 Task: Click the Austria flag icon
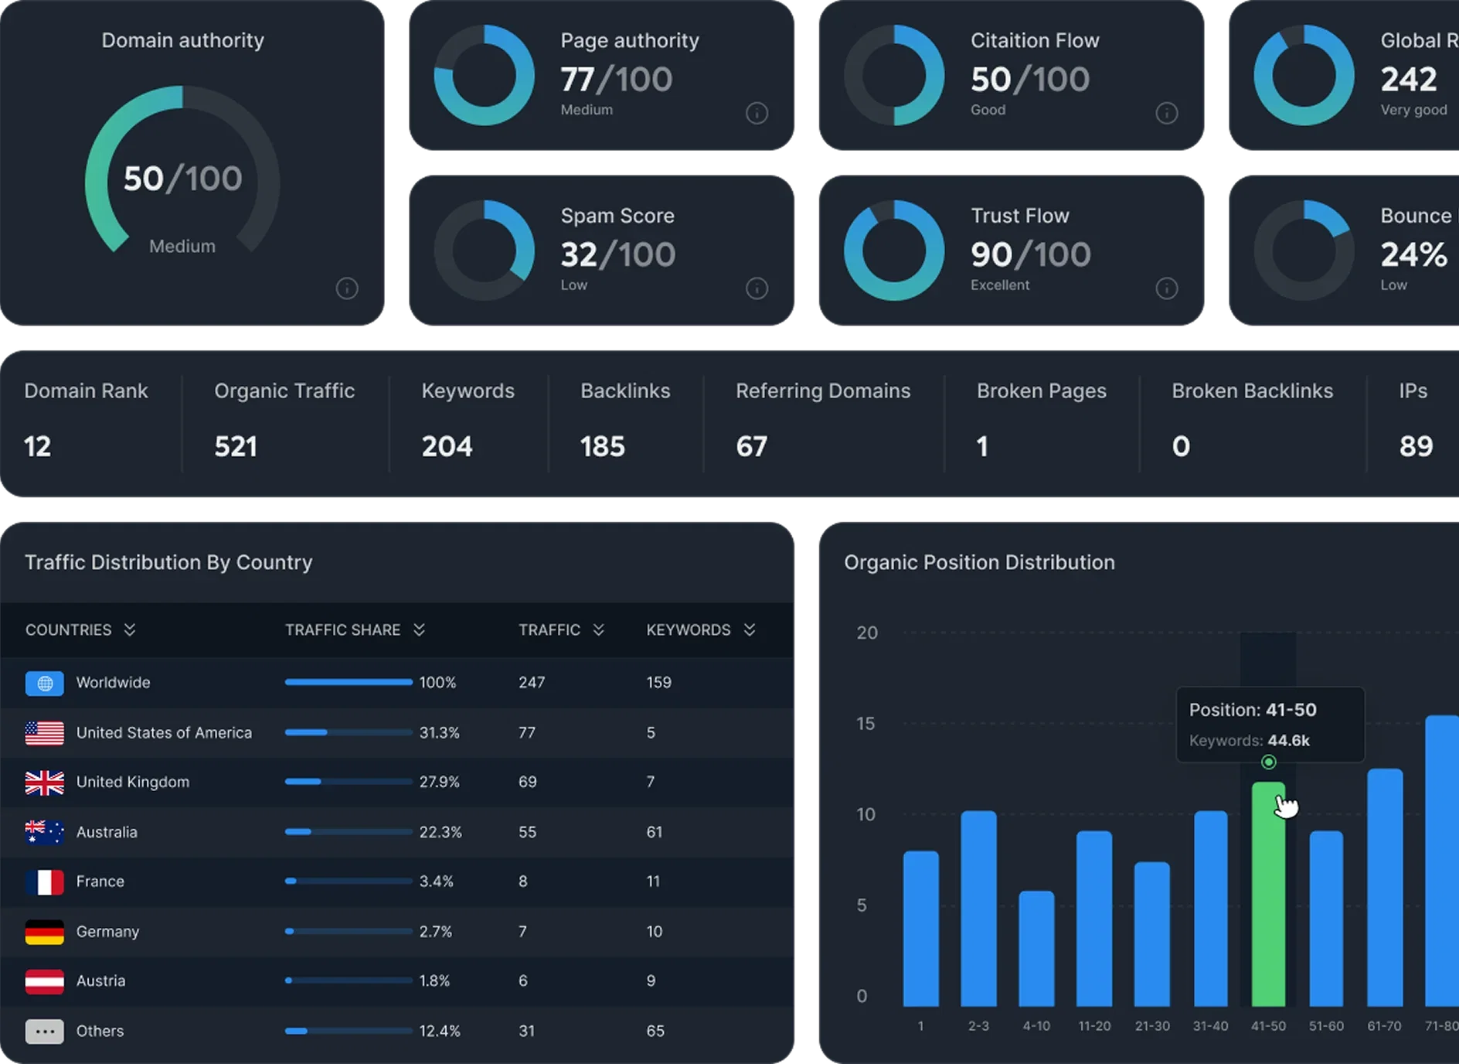click(45, 981)
